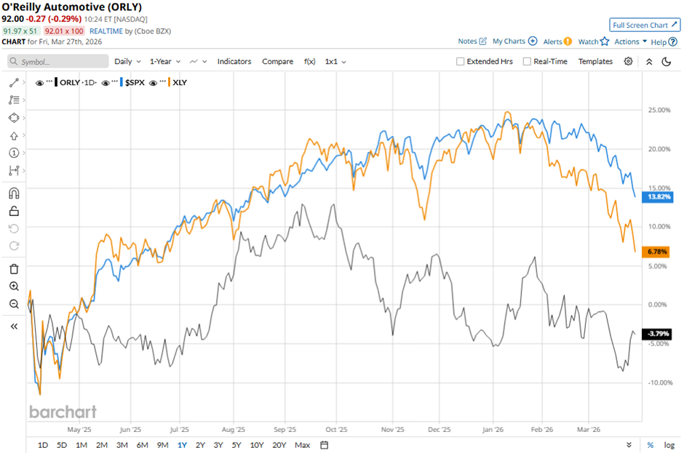Click the XLY orange color swatch
Image resolution: width=684 pixels, height=453 pixels.
point(169,82)
